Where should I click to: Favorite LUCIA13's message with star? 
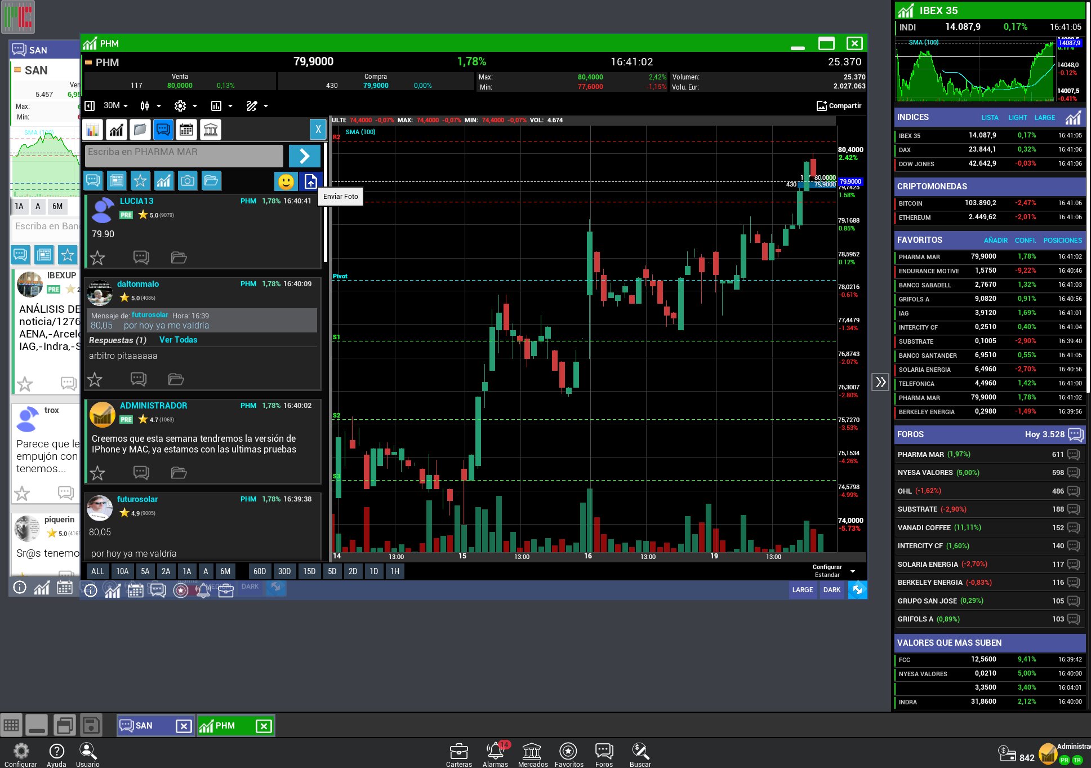click(97, 258)
